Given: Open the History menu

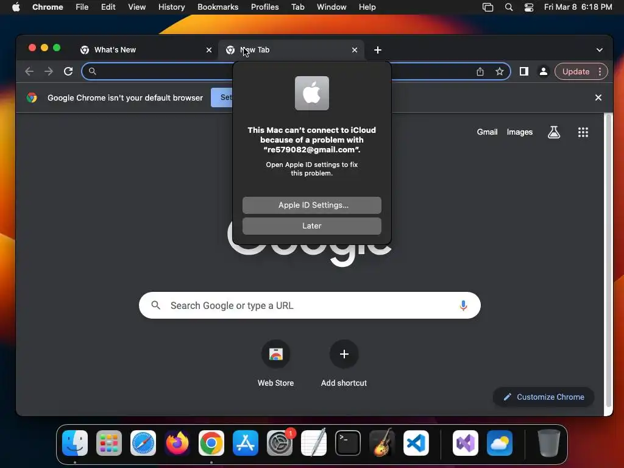Looking at the screenshot, I should tap(171, 7).
